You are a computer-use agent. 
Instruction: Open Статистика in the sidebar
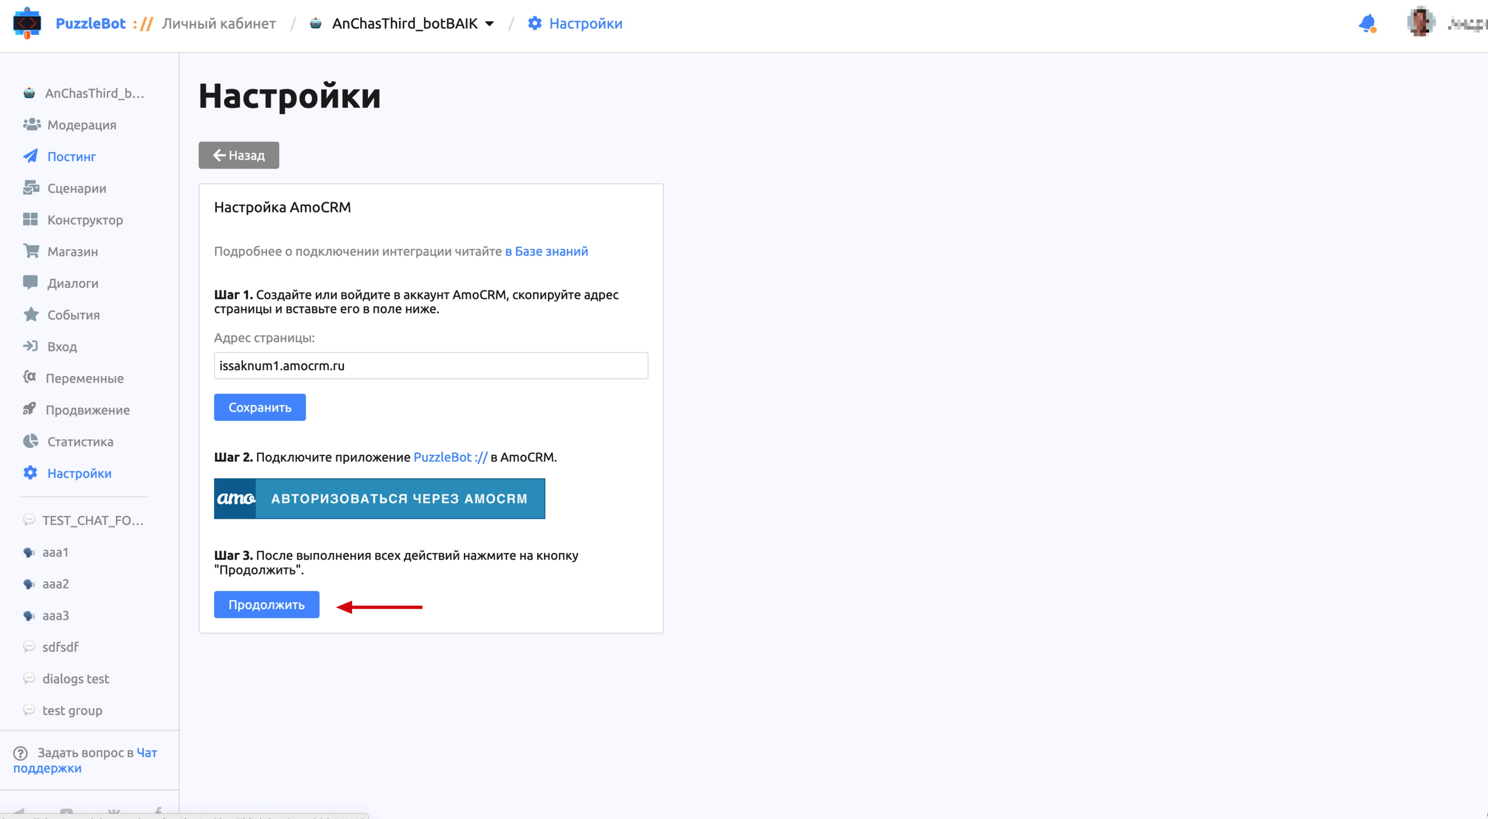coord(80,442)
